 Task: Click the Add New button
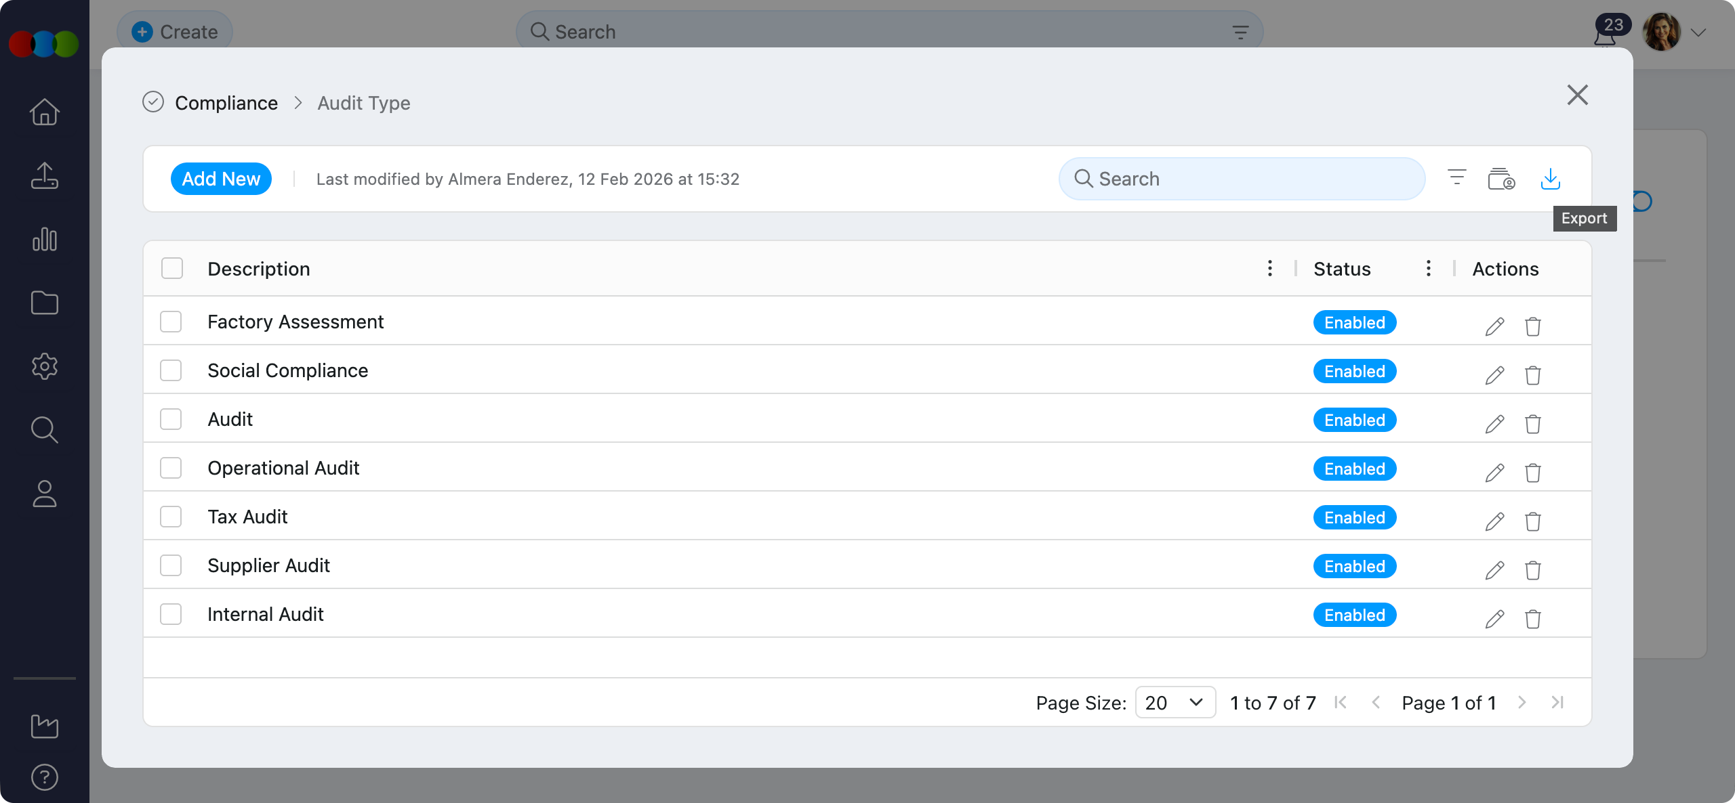coord(221,179)
